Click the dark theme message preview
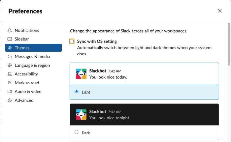Screen dimensions: 231x142 pos(145,114)
